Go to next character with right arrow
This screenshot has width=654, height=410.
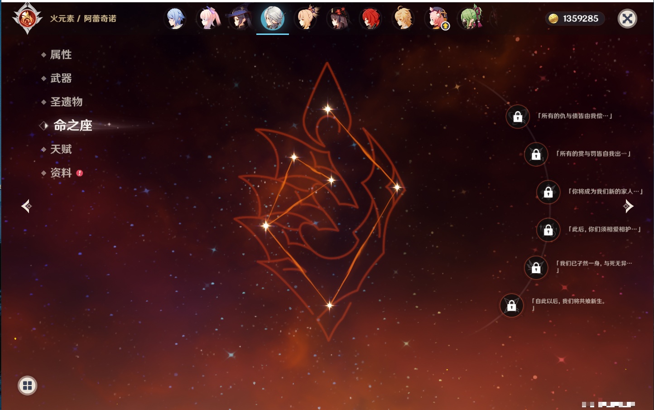[628, 206]
